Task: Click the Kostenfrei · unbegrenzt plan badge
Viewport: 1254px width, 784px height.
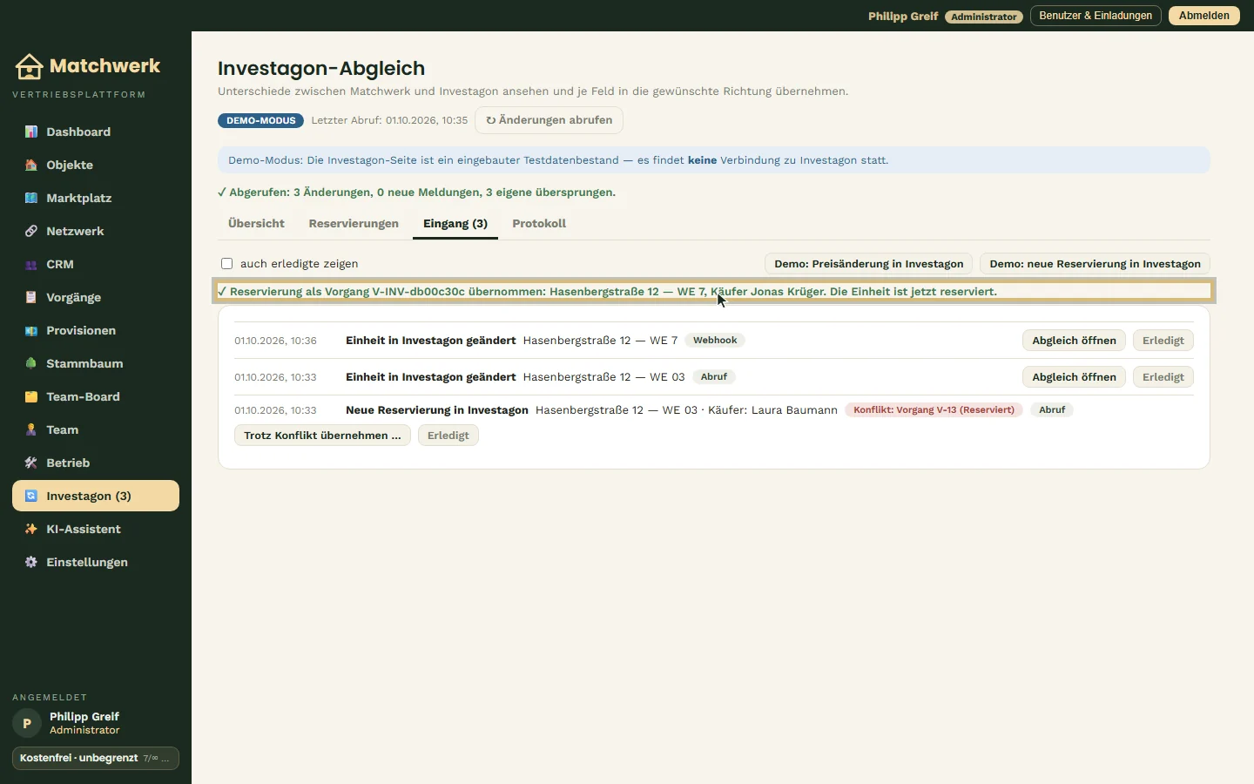Action: click(96, 758)
